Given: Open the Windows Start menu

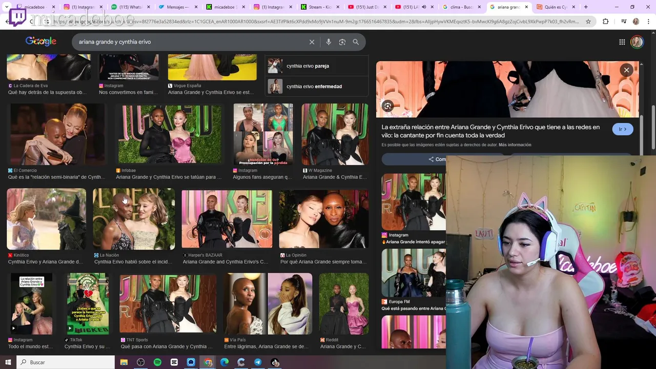Looking at the screenshot, I should click(9, 362).
